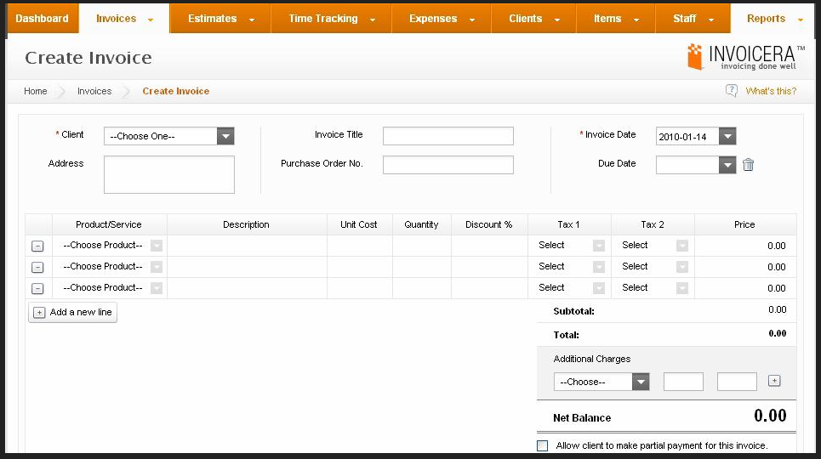Click the Product/Service column header
The height and width of the screenshot is (459, 821).
tap(109, 224)
